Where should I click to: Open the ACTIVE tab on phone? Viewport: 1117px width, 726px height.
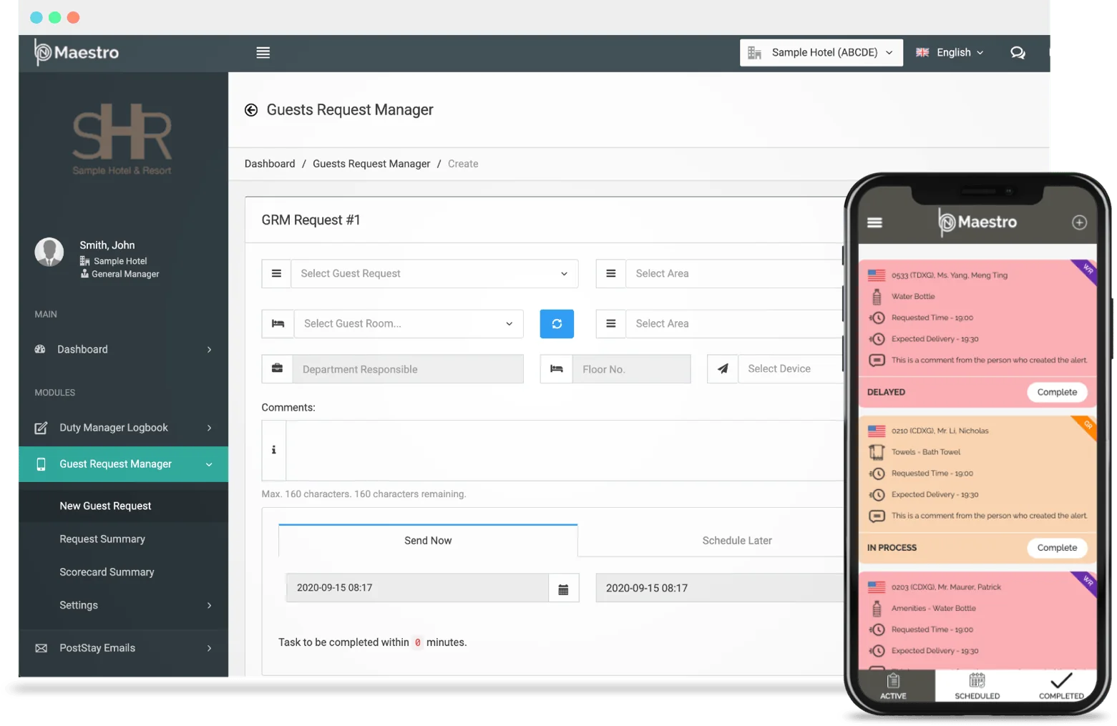click(x=893, y=686)
